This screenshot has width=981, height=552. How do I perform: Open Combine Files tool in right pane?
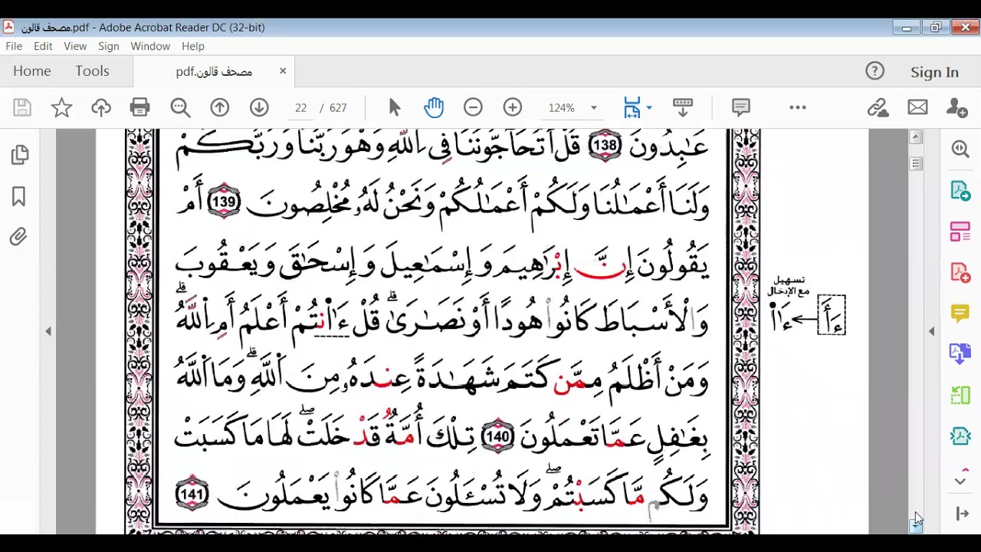pyautogui.click(x=960, y=353)
